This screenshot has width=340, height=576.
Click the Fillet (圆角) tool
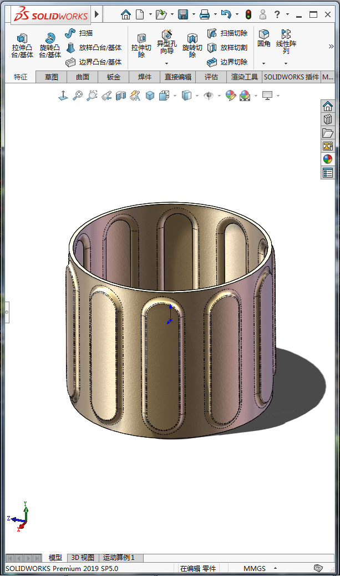(263, 38)
